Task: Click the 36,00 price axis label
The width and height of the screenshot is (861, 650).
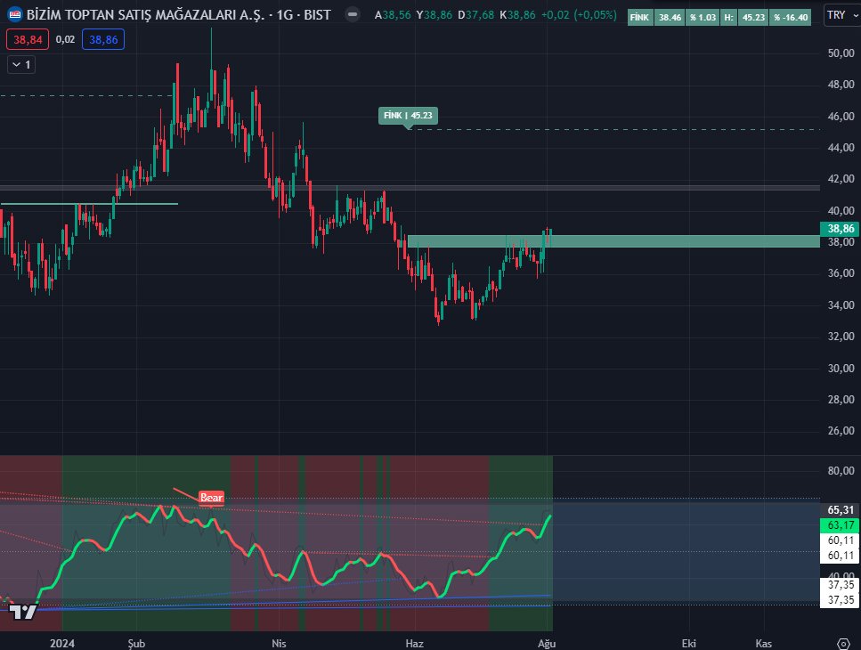Action: tap(841, 273)
